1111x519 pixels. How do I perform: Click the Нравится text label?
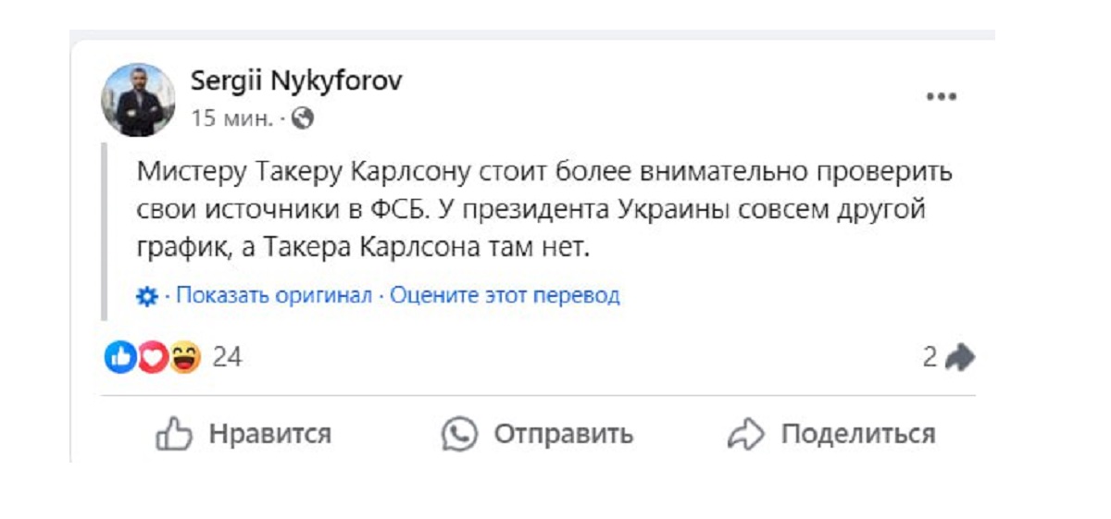pyautogui.click(x=269, y=434)
